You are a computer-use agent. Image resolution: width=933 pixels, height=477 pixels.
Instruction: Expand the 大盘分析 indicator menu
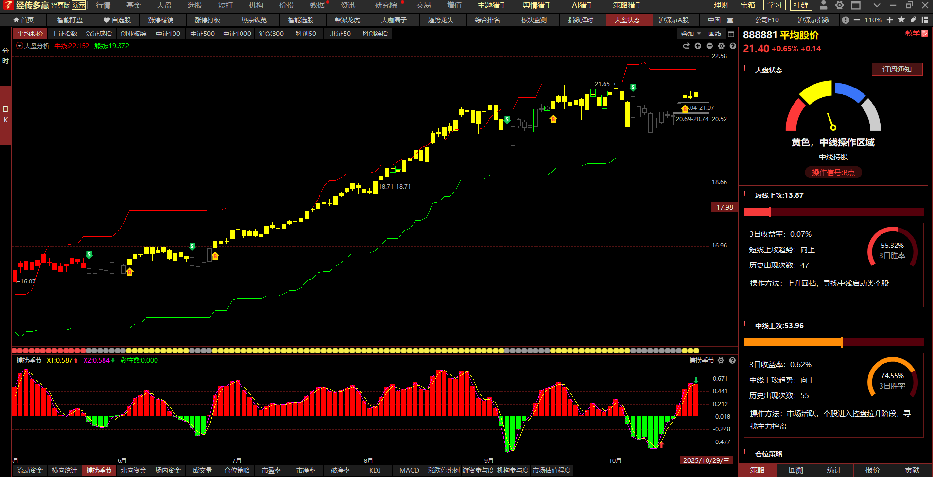click(x=19, y=46)
